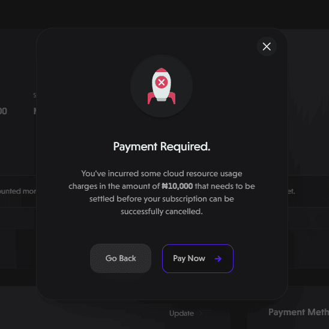The image size is (329, 329).
Task: Click the 'successfully cancelled.' text line
Action: coord(161,212)
